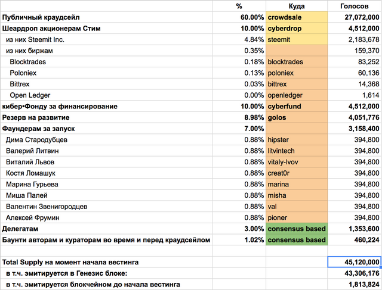Viewport: 382px width, 290px height.
Task: Click the 'Голосов' column header
Action: pyautogui.click(x=355, y=6)
